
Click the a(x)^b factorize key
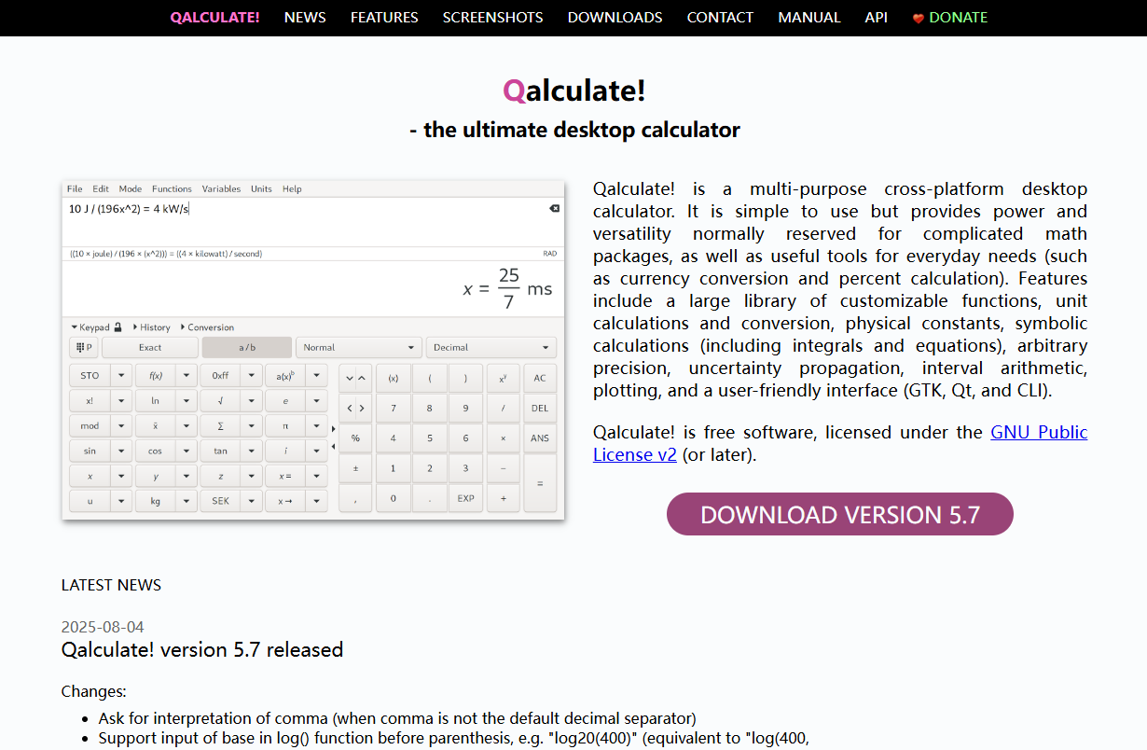[285, 375]
